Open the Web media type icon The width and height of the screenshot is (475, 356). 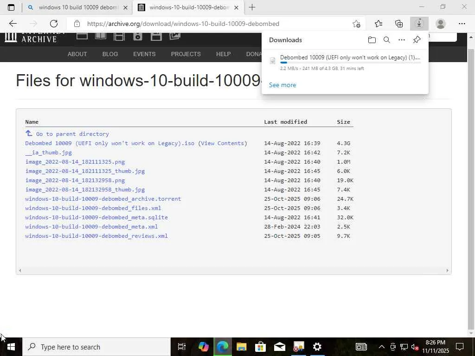(x=82, y=36)
